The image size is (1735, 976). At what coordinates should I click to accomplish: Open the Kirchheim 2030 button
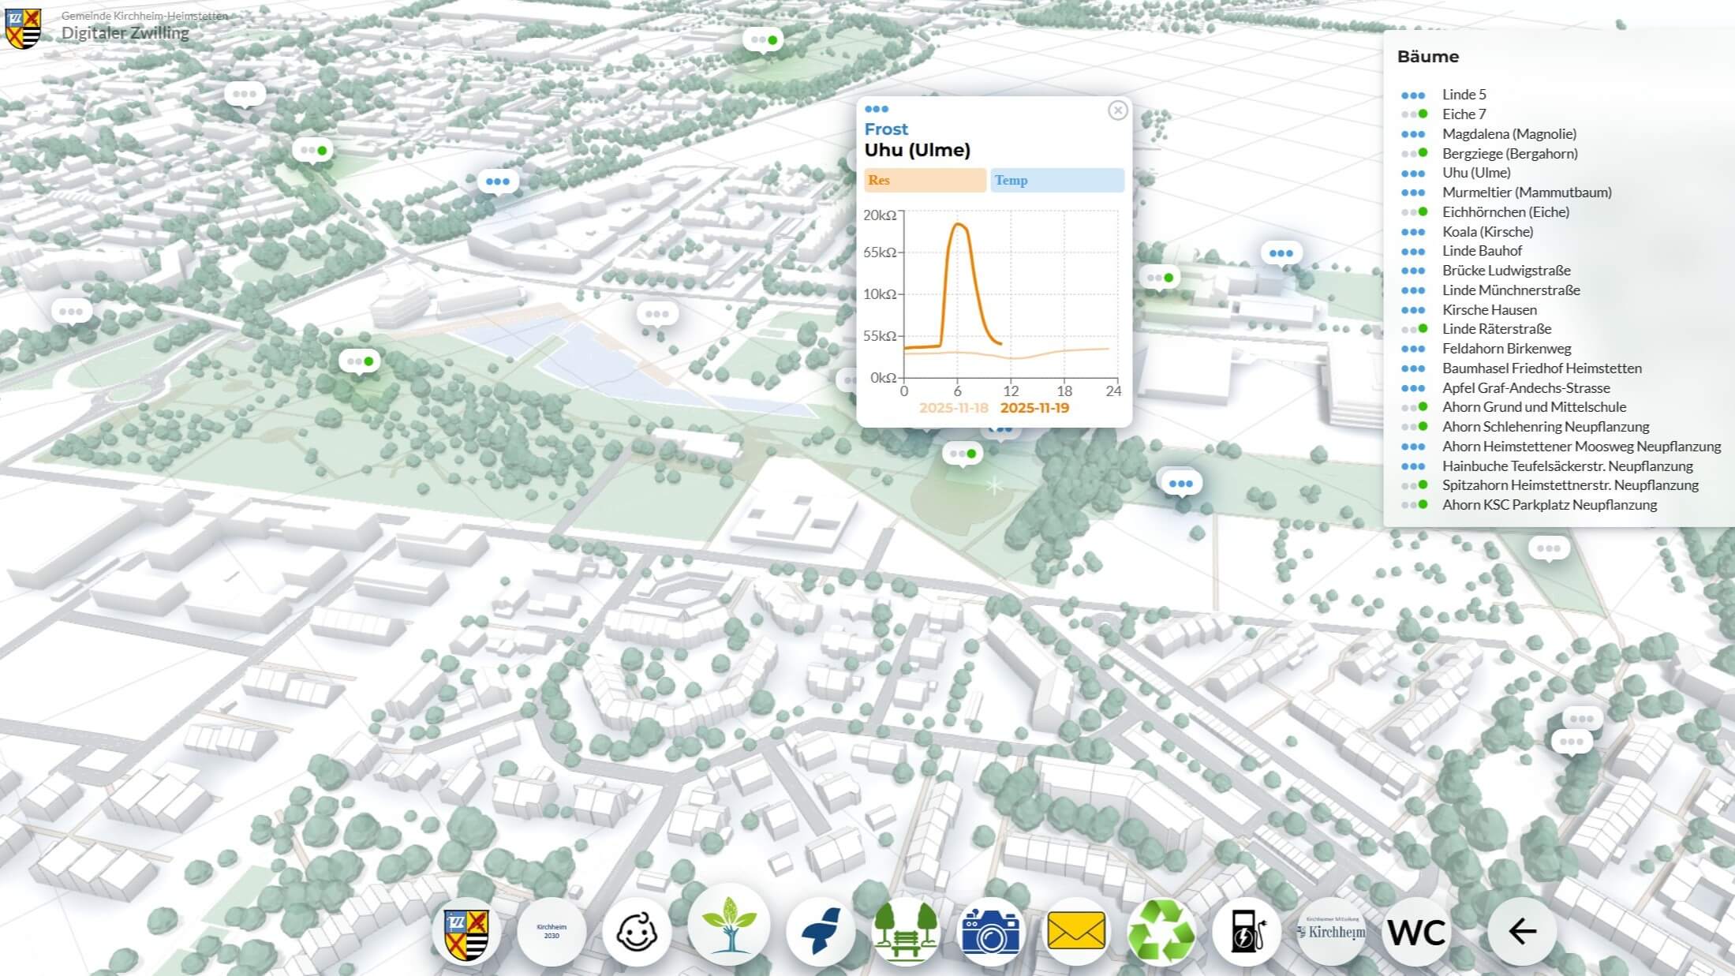tap(552, 932)
